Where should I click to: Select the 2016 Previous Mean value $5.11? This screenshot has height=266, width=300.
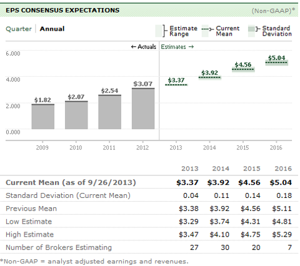point(282,209)
